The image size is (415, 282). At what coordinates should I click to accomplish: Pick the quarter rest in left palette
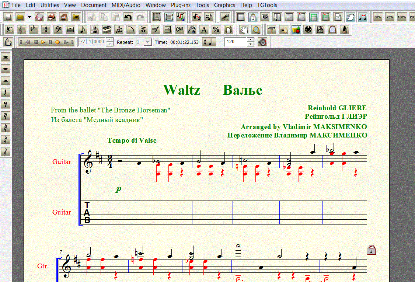(x=6, y=93)
